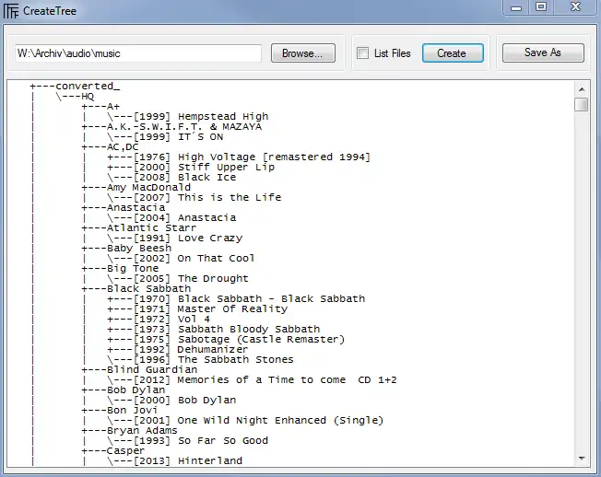Enable the List Files checkbox
Screen dimensions: 601x477
pyautogui.click(x=362, y=52)
